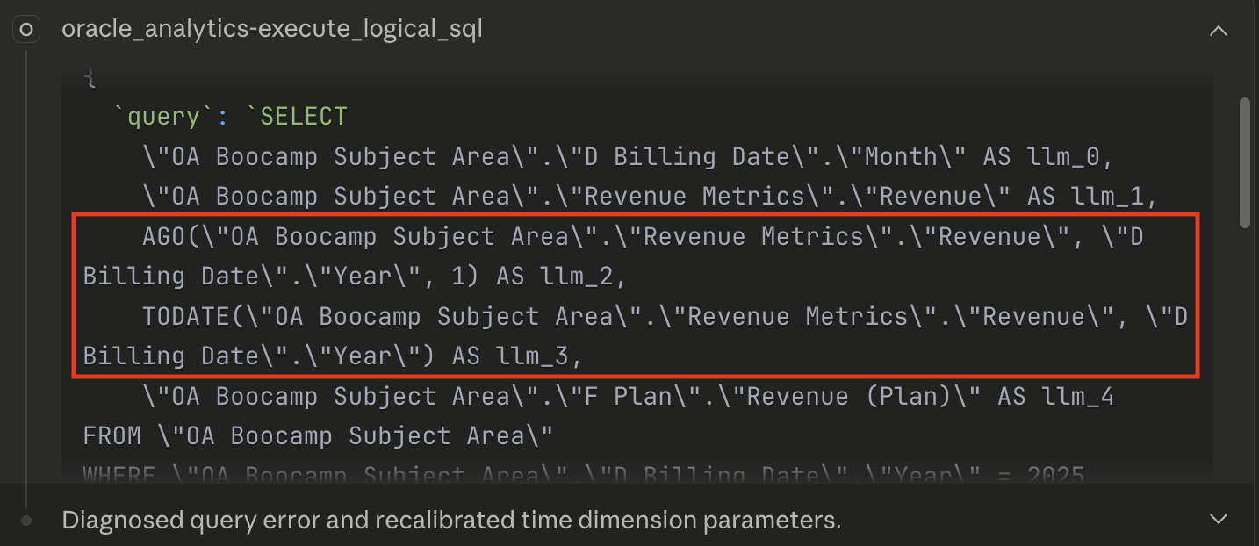Collapse the execute_logical_sql tool call panel
1259x546 pixels.
(1218, 31)
